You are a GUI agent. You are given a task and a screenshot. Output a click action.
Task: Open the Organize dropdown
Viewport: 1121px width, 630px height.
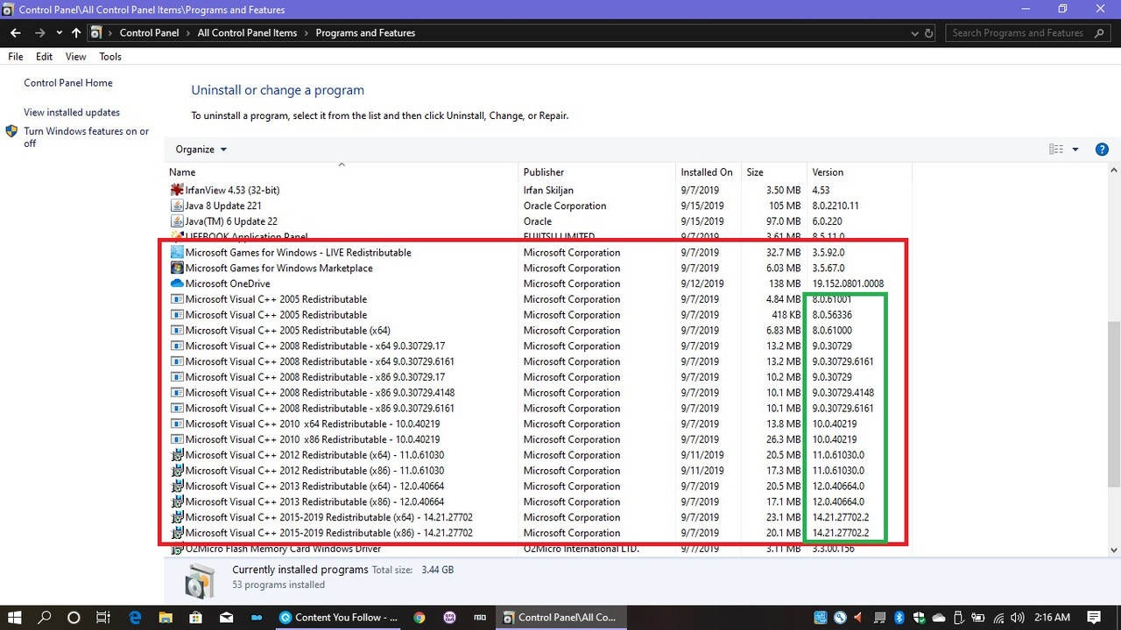pos(201,150)
